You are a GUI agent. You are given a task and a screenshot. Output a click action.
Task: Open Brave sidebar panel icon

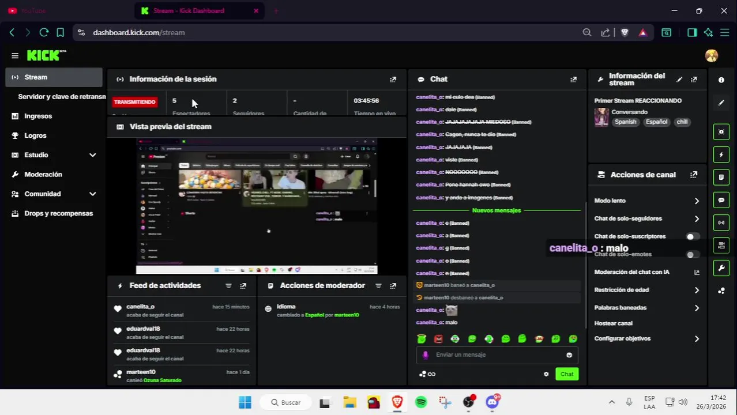(x=692, y=33)
